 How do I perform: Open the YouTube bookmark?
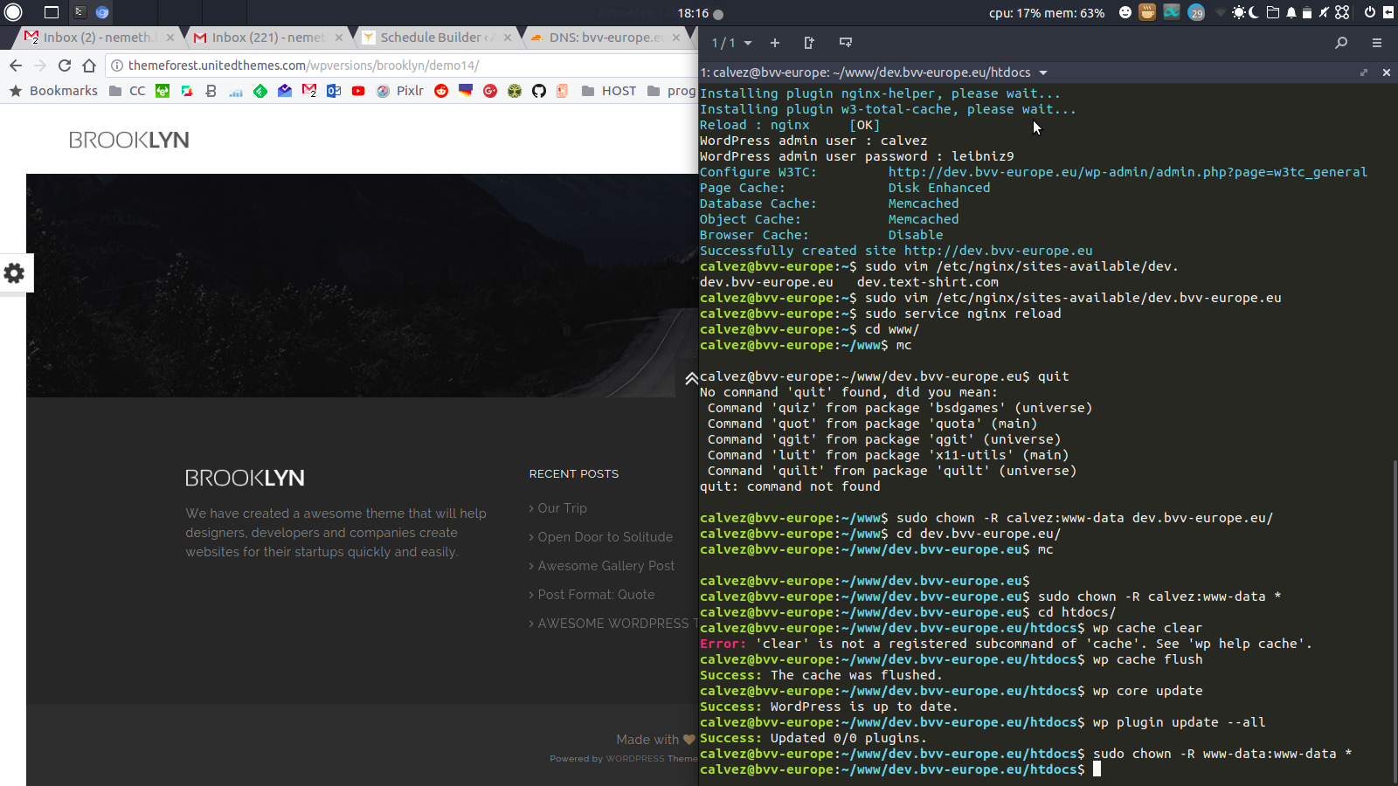click(x=358, y=91)
